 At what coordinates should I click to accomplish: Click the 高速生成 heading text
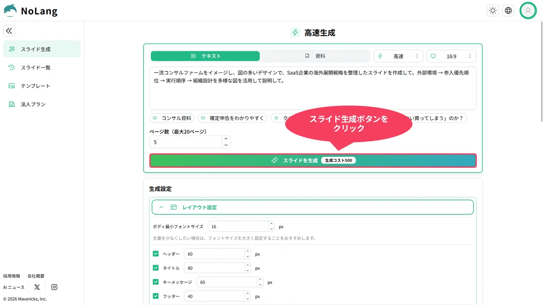coord(320,33)
